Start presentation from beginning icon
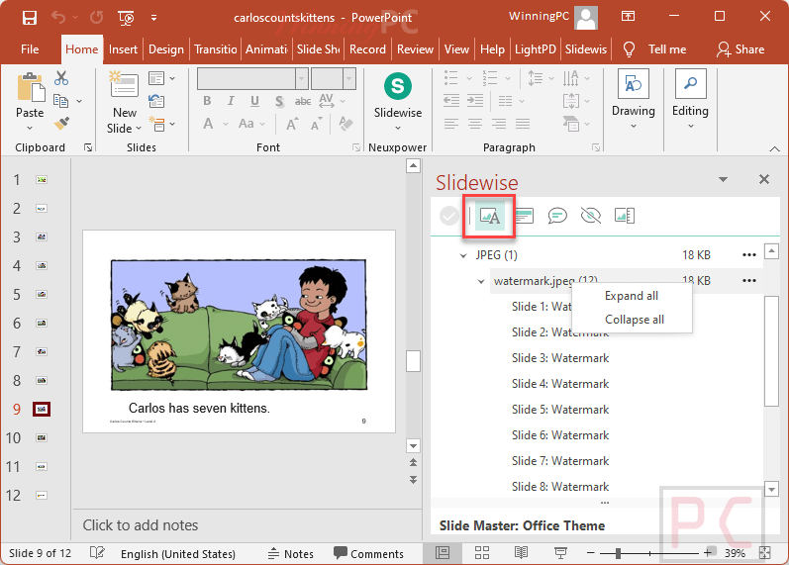Image resolution: width=789 pixels, height=565 pixels. [x=126, y=18]
